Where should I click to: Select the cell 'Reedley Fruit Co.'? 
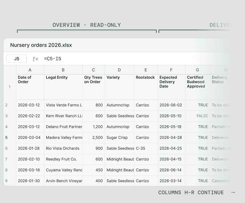pyautogui.click(x=63, y=159)
